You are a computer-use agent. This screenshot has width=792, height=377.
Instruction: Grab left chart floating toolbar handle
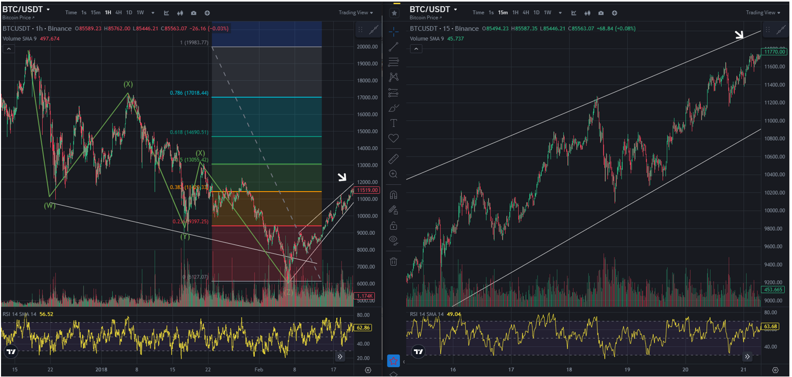click(361, 31)
